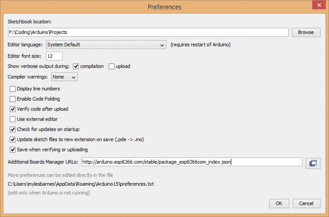Confirm preferences with the OK button
Screen dimensions: 329x217
click(x=278, y=203)
